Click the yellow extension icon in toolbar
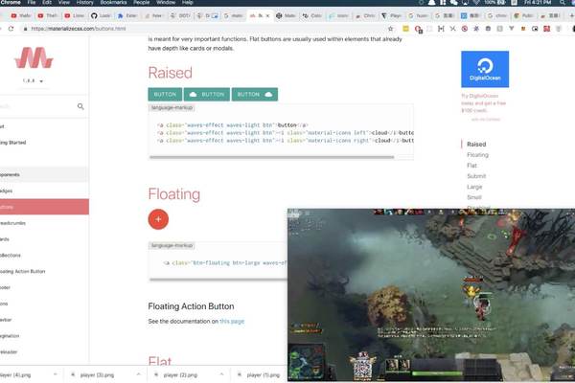Viewport: 575px width, 383px height. 405,29
